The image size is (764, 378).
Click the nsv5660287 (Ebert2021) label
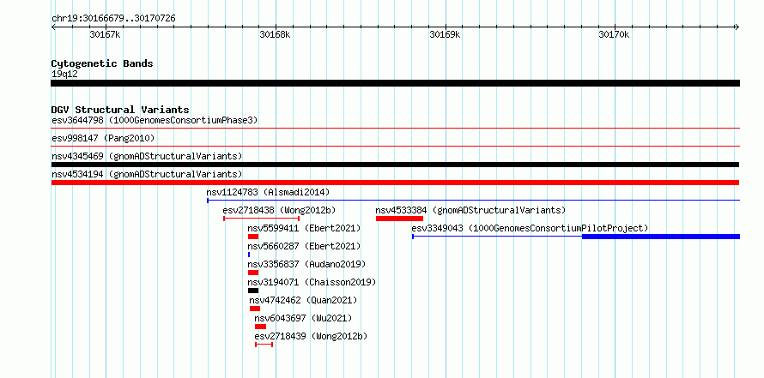tap(304, 246)
